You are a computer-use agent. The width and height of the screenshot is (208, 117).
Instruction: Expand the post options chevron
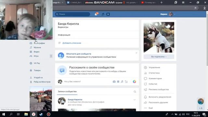135,100
